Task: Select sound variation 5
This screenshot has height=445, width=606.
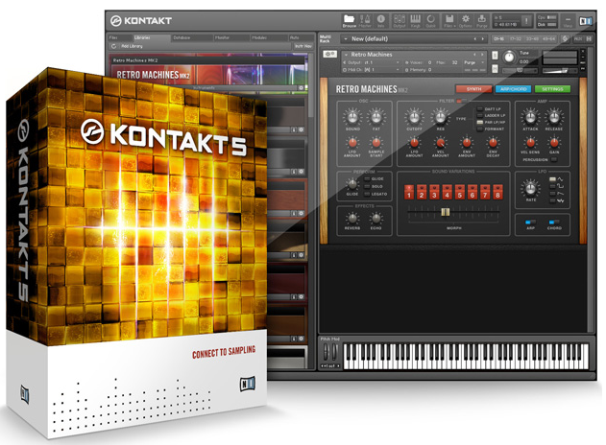Action: click(459, 192)
